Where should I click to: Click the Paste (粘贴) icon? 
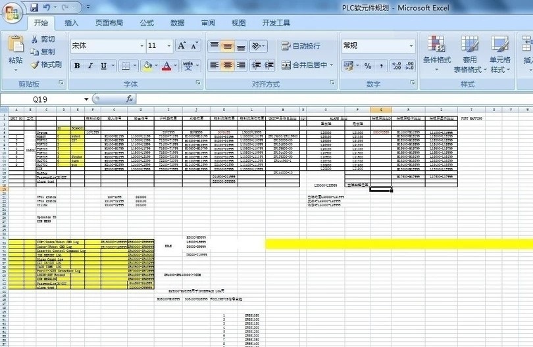[16, 44]
